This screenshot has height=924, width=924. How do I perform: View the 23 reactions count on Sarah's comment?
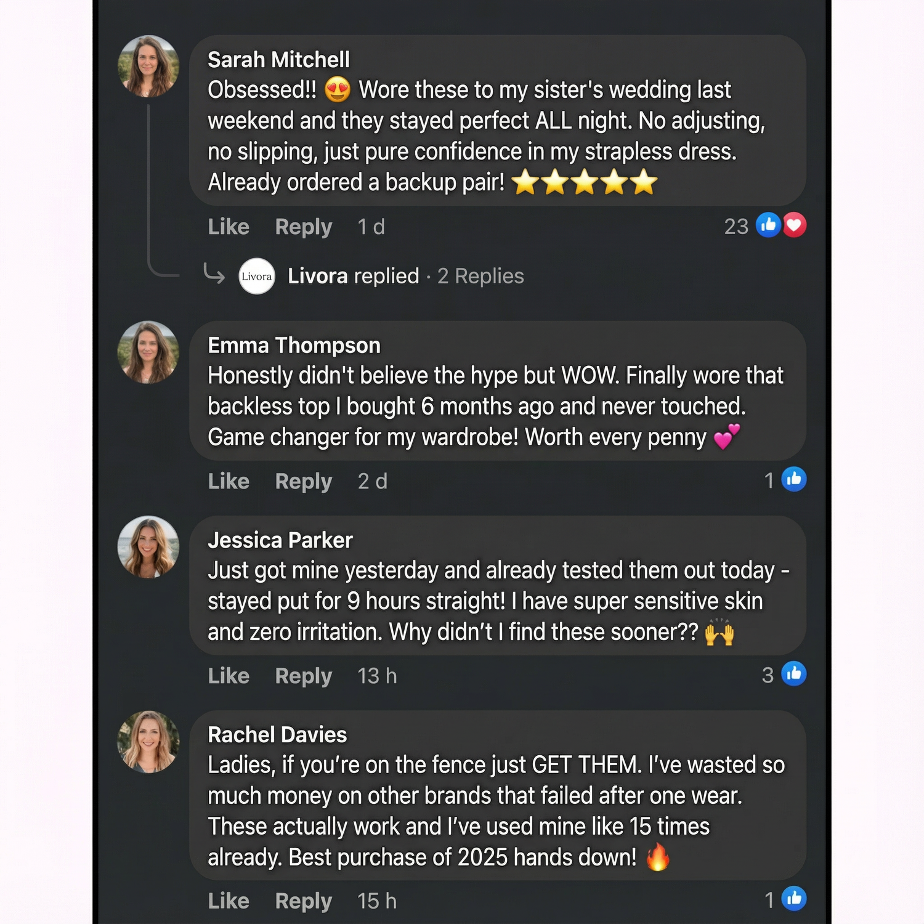pos(736,227)
